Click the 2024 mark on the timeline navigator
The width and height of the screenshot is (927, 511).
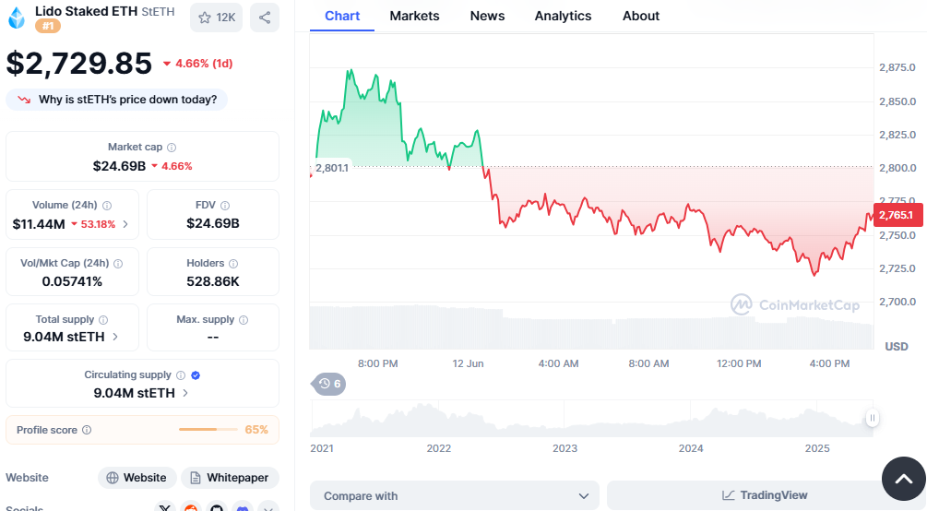691,448
